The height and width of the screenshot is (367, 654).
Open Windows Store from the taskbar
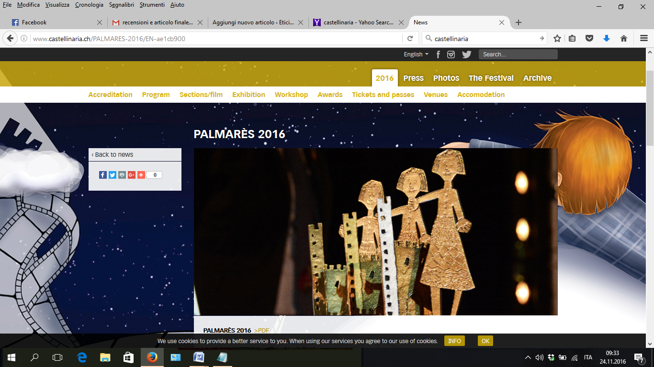click(x=128, y=357)
